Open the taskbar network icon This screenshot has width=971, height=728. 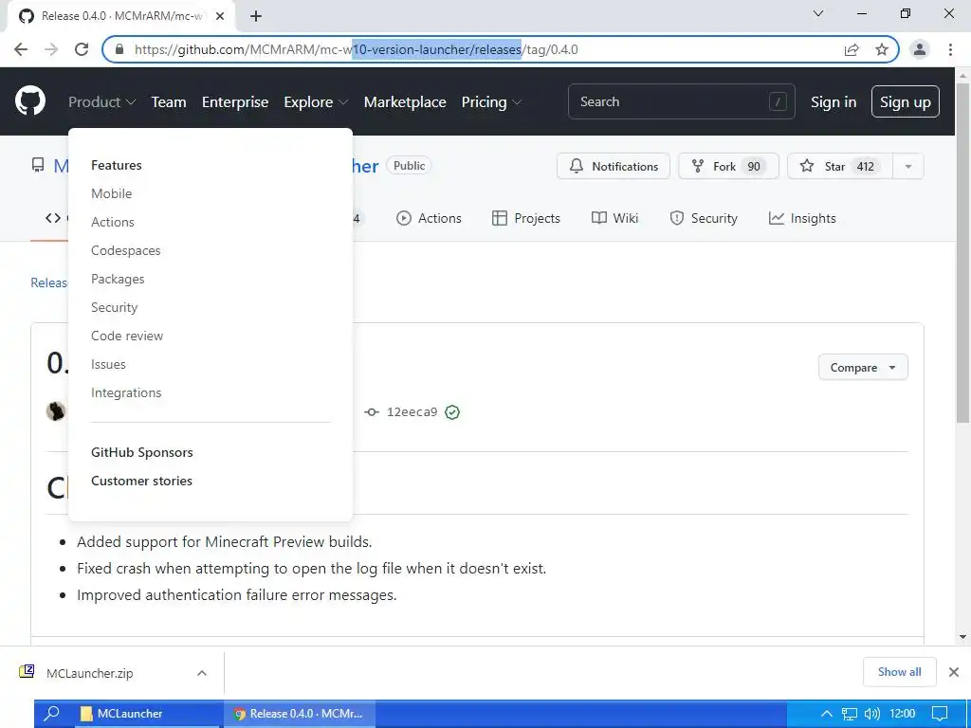coord(850,714)
